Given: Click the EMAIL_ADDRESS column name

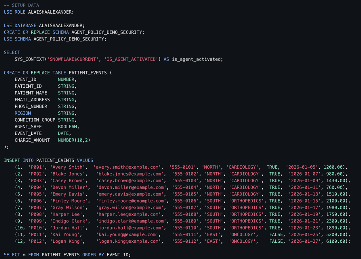Looking at the screenshot, I should [32, 100].
